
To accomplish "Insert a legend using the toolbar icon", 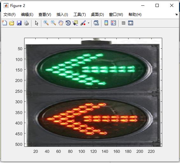I will pos(114,23).
